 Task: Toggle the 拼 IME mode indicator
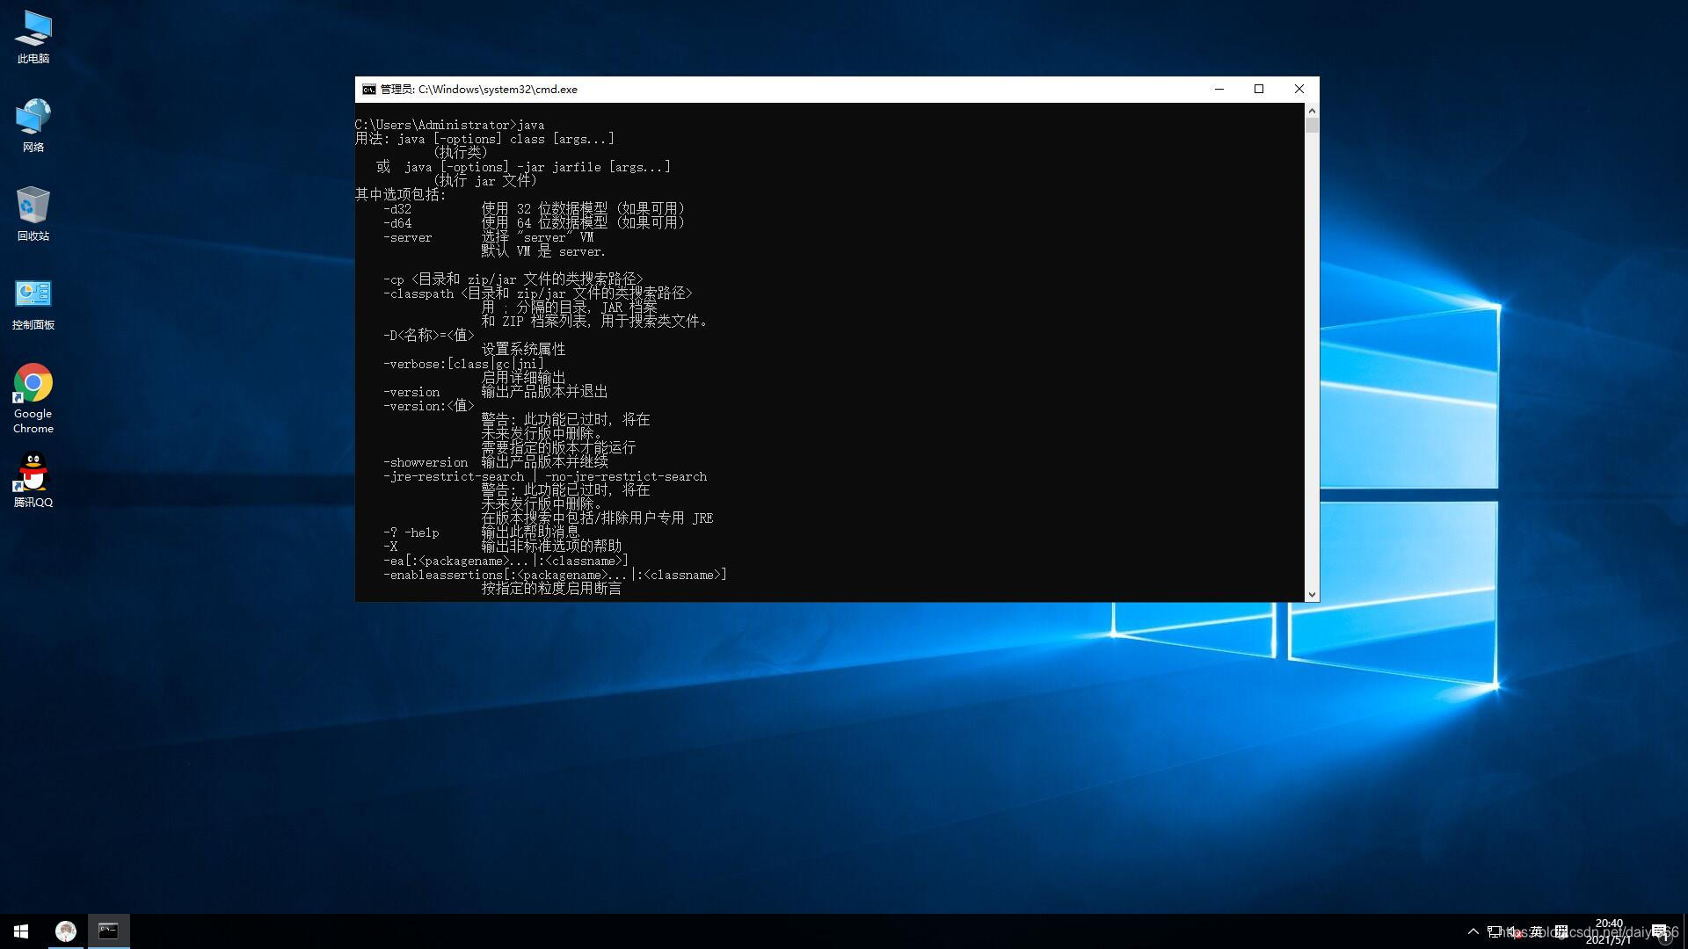[x=1561, y=931]
